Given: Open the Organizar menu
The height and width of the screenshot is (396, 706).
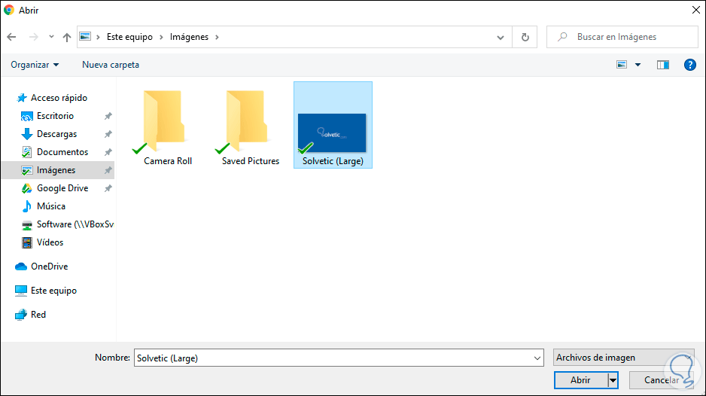Looking at the screenshot, I should tap(35, 65).
